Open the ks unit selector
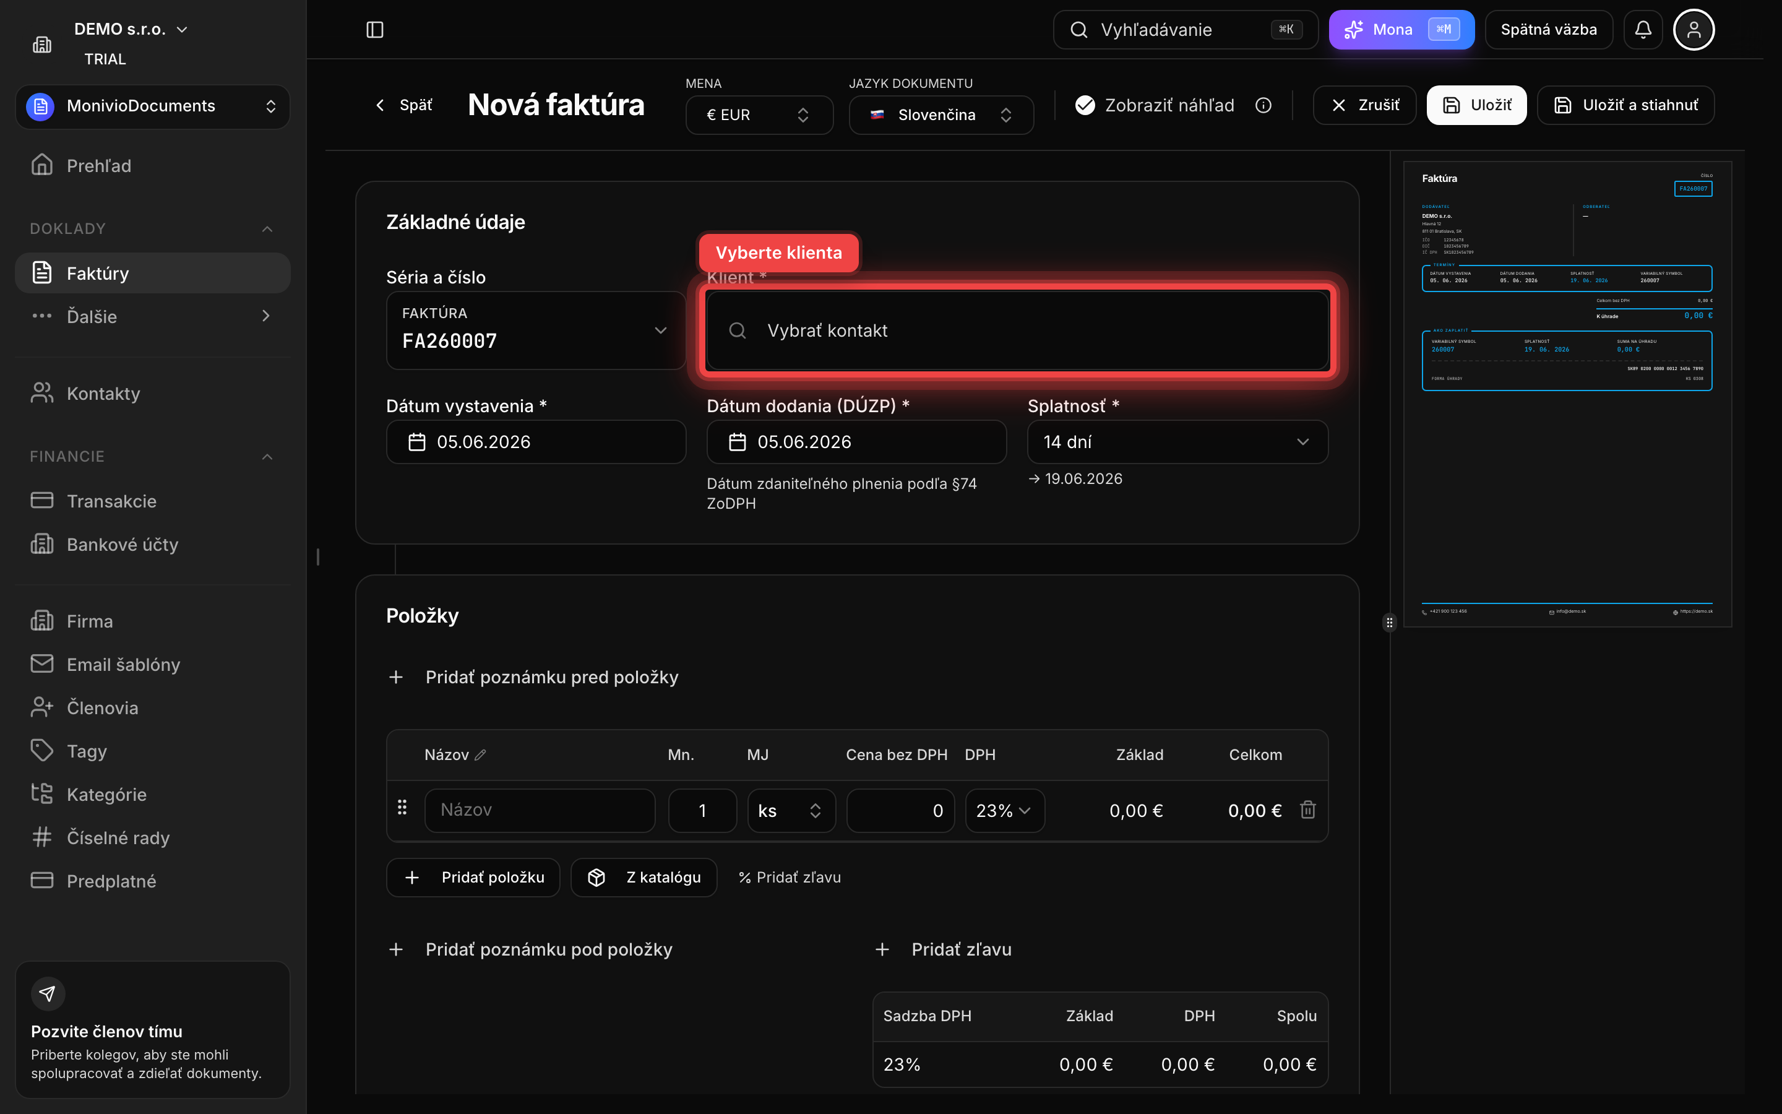The height and width of the screenshot is (1114, 1782). pos(791,811)
